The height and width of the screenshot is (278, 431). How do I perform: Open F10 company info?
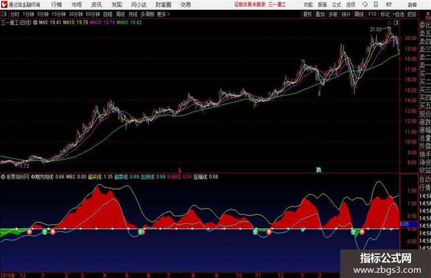[x=372, y=14]
